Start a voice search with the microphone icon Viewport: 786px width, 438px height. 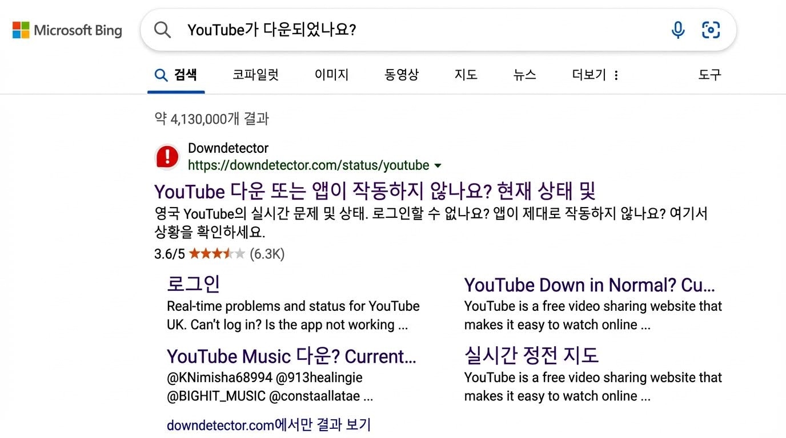coord(677,30)
